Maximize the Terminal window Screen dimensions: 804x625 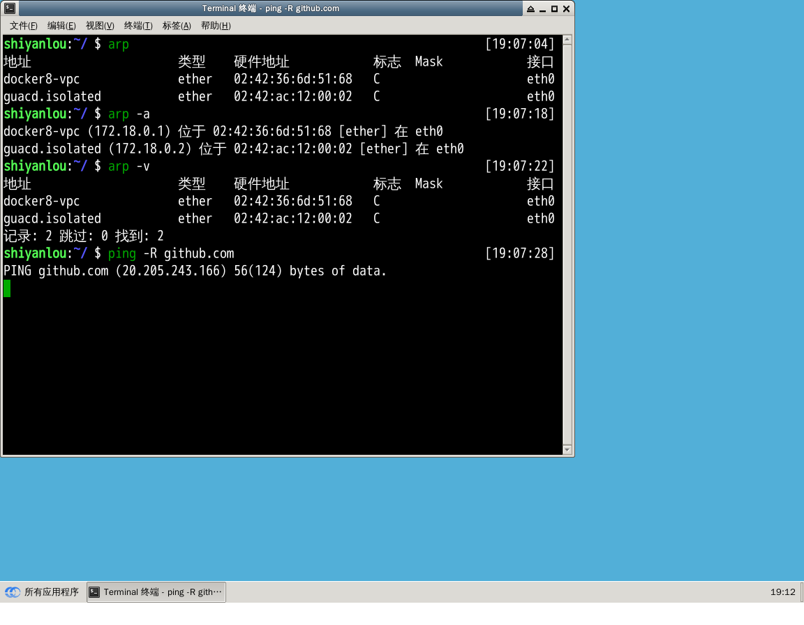tap(554, 9)
